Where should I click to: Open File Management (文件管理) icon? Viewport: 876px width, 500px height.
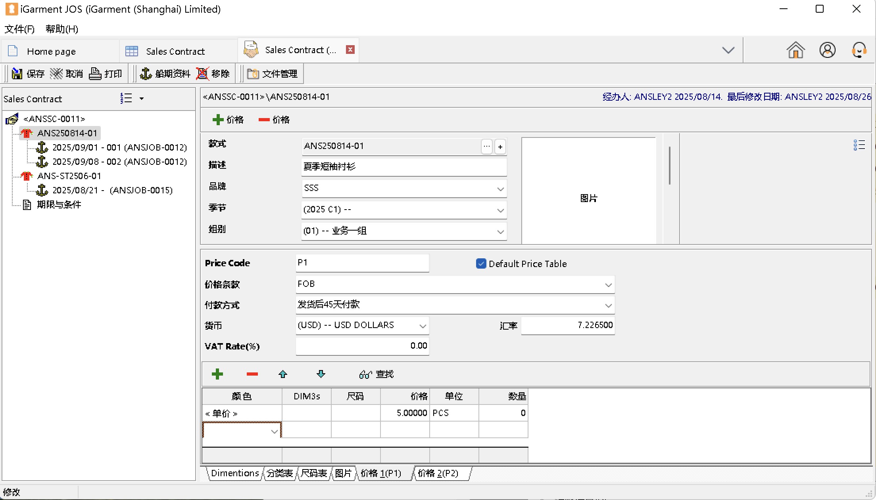tap(253, 74)
